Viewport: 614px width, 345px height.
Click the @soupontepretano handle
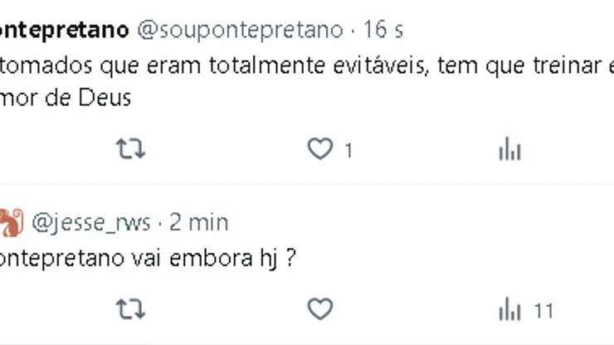[238, 30]
